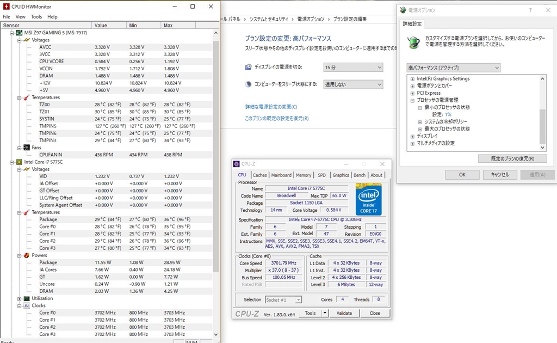The image size is (557, 343).
Task: Open the advanced power settings link
Action: click(271, 107)
